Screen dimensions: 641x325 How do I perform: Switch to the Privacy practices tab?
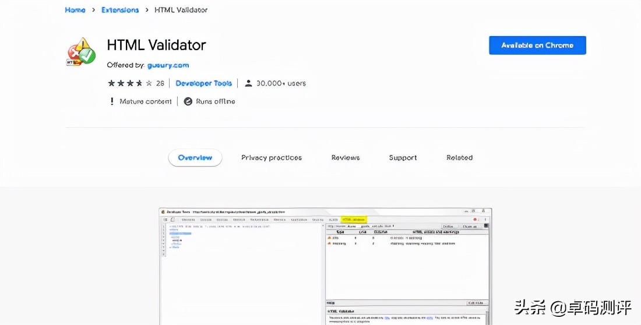pyautogui.click(x=272, y=158)
